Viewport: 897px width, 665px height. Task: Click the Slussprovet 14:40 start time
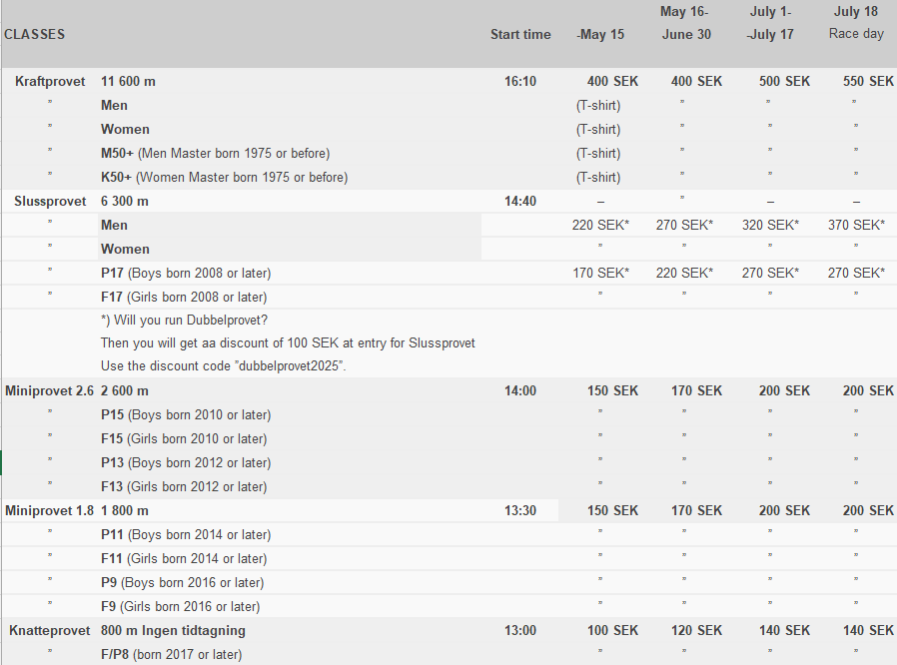click(x=520, y=201)
